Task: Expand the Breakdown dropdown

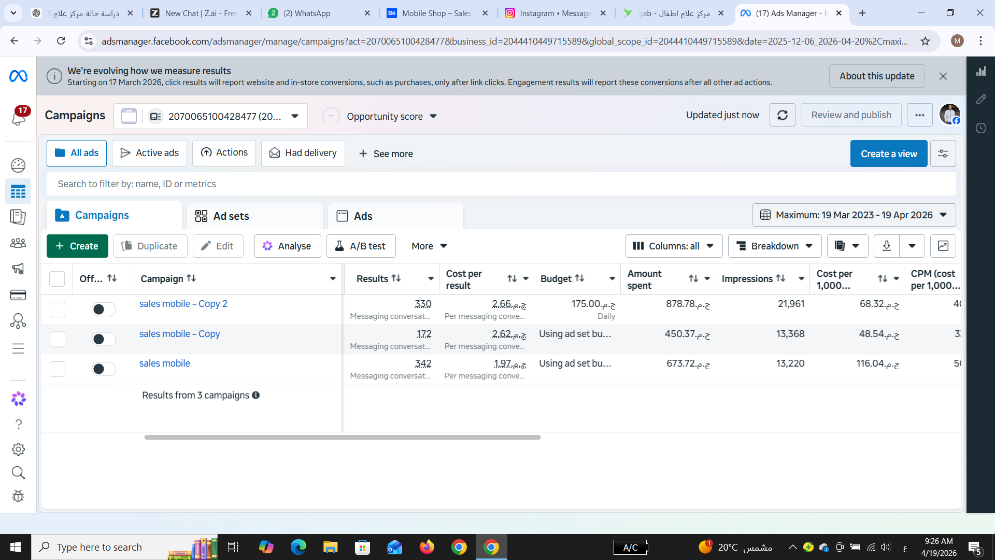Action: 774,246
